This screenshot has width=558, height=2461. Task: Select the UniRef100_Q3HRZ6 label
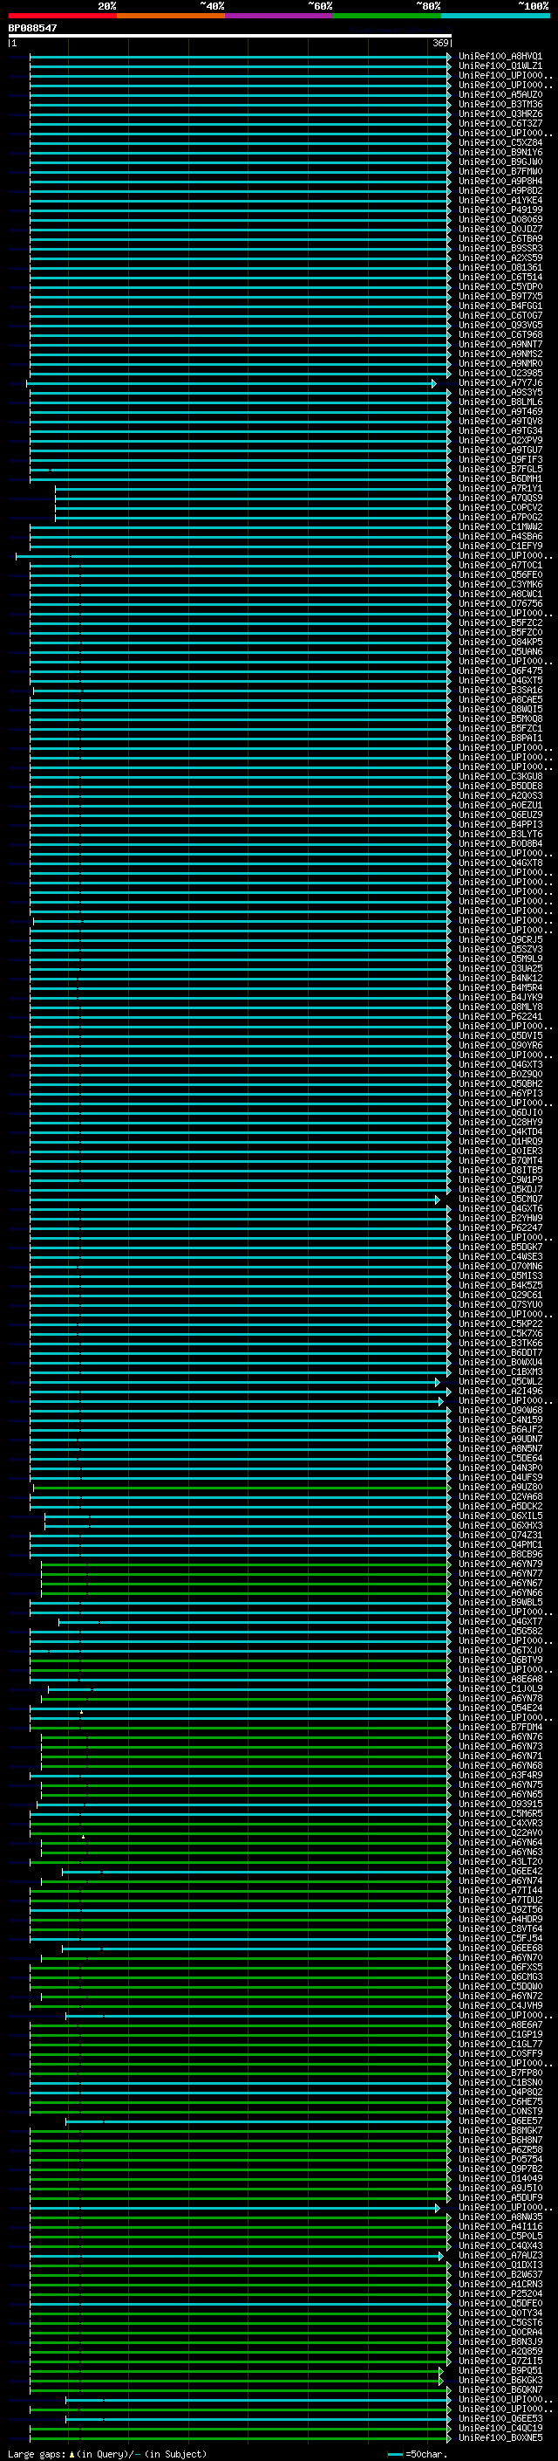pyautogui.click(x=500, y=113)
